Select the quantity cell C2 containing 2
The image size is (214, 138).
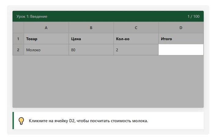[x=136, y=50]
